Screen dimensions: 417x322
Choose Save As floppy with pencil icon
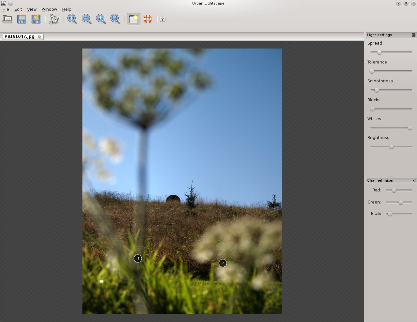click(36, 19)
